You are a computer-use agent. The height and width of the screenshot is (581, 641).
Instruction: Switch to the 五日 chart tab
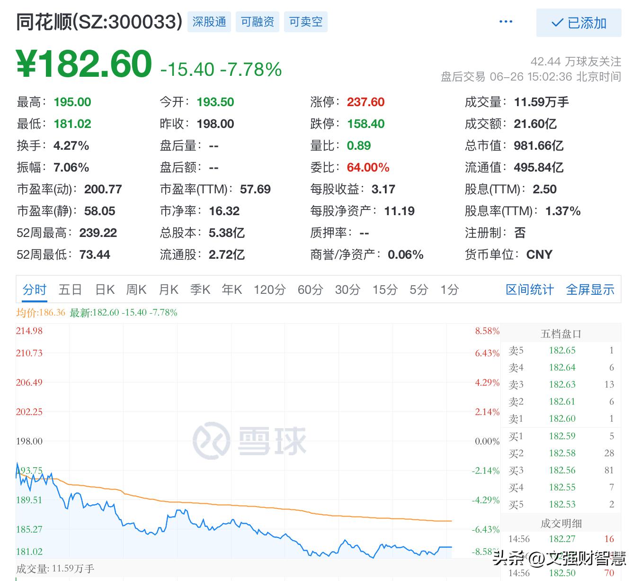tap(70, 290)
